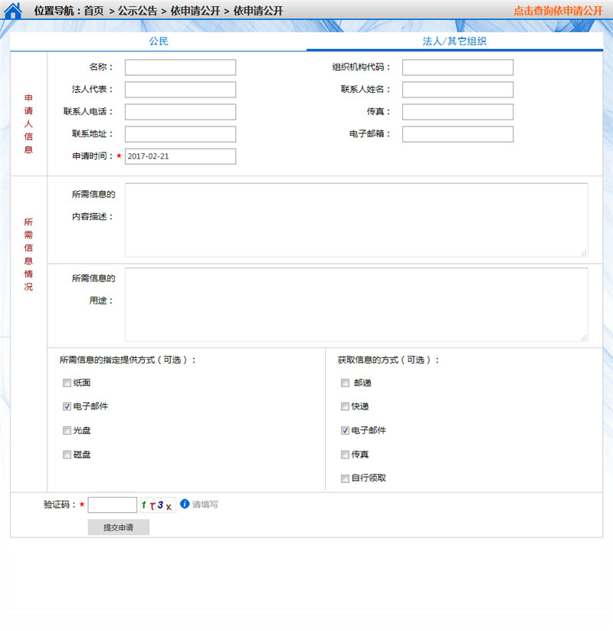Focus the 组织机构代码 text box
This screenshot has height=631, width=613.
(457, 67)
